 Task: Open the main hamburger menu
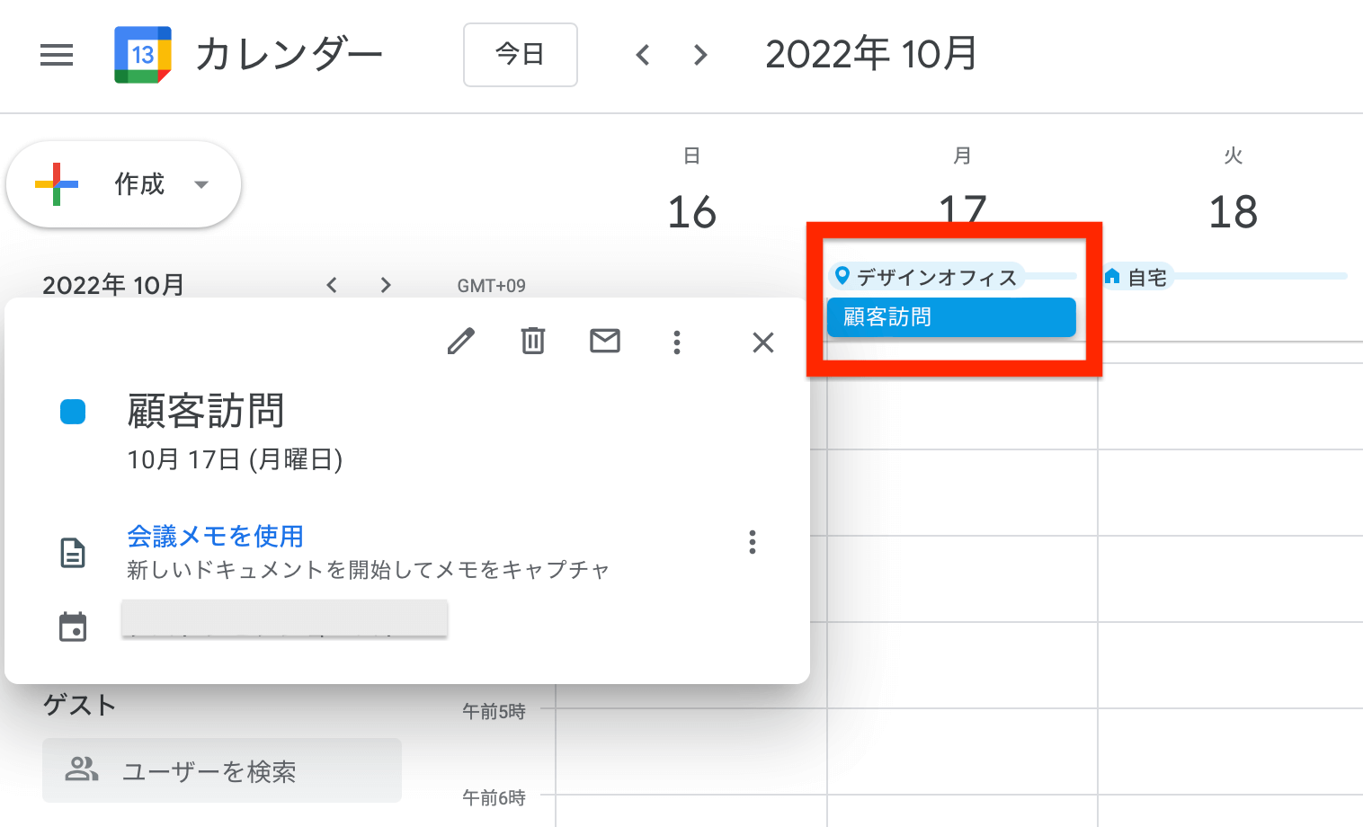(57, 55)
